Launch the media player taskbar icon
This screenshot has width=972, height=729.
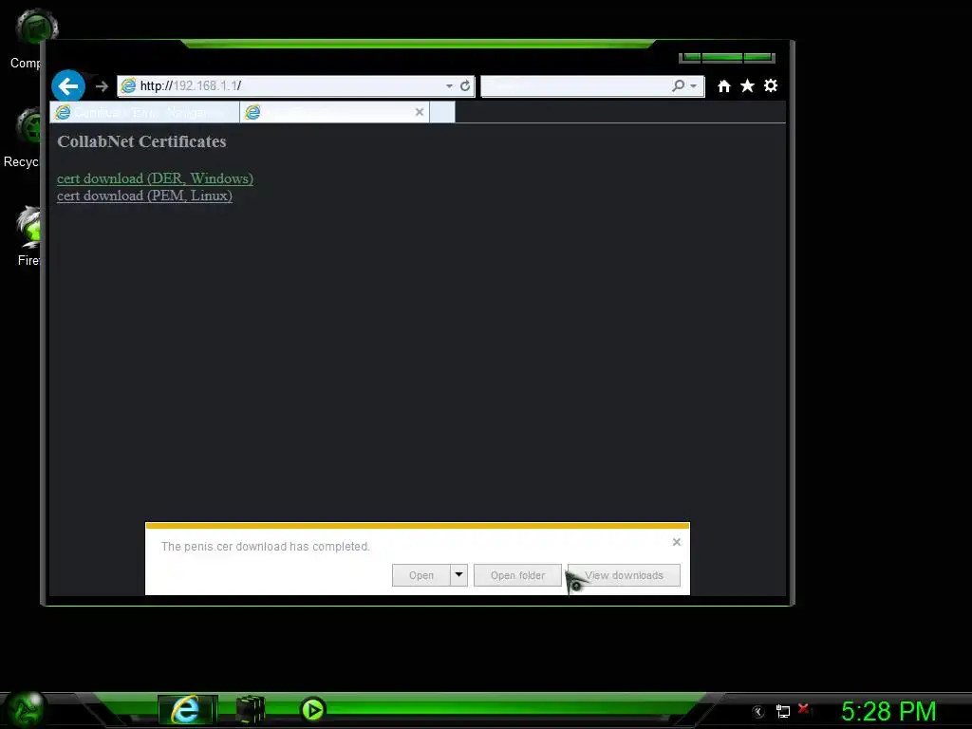312,710
